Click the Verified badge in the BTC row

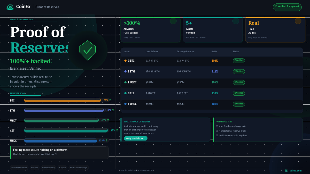click(x=239, y=61)
